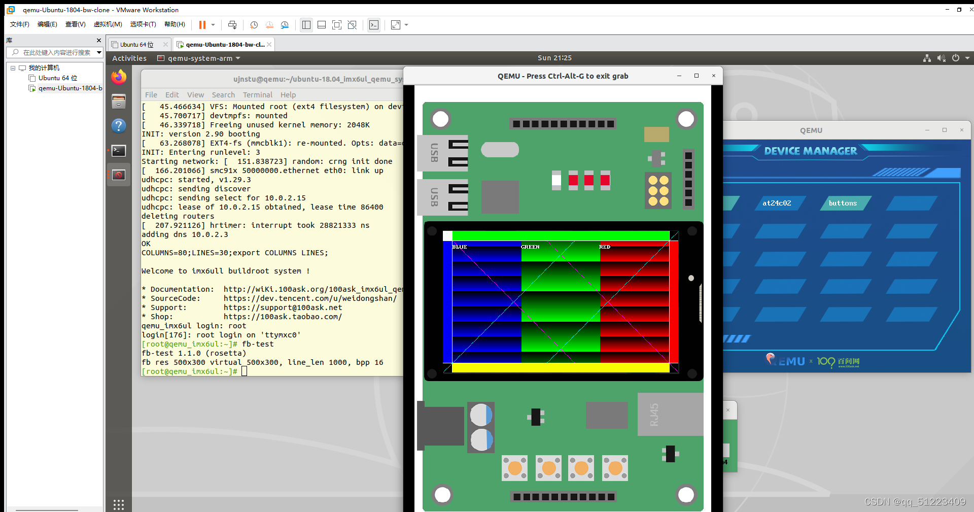This screenshot has width=974, height=512.
Task: Open Terminal from the Ubuntu dock
Action: pyautogui.click(x=119, y=150)
